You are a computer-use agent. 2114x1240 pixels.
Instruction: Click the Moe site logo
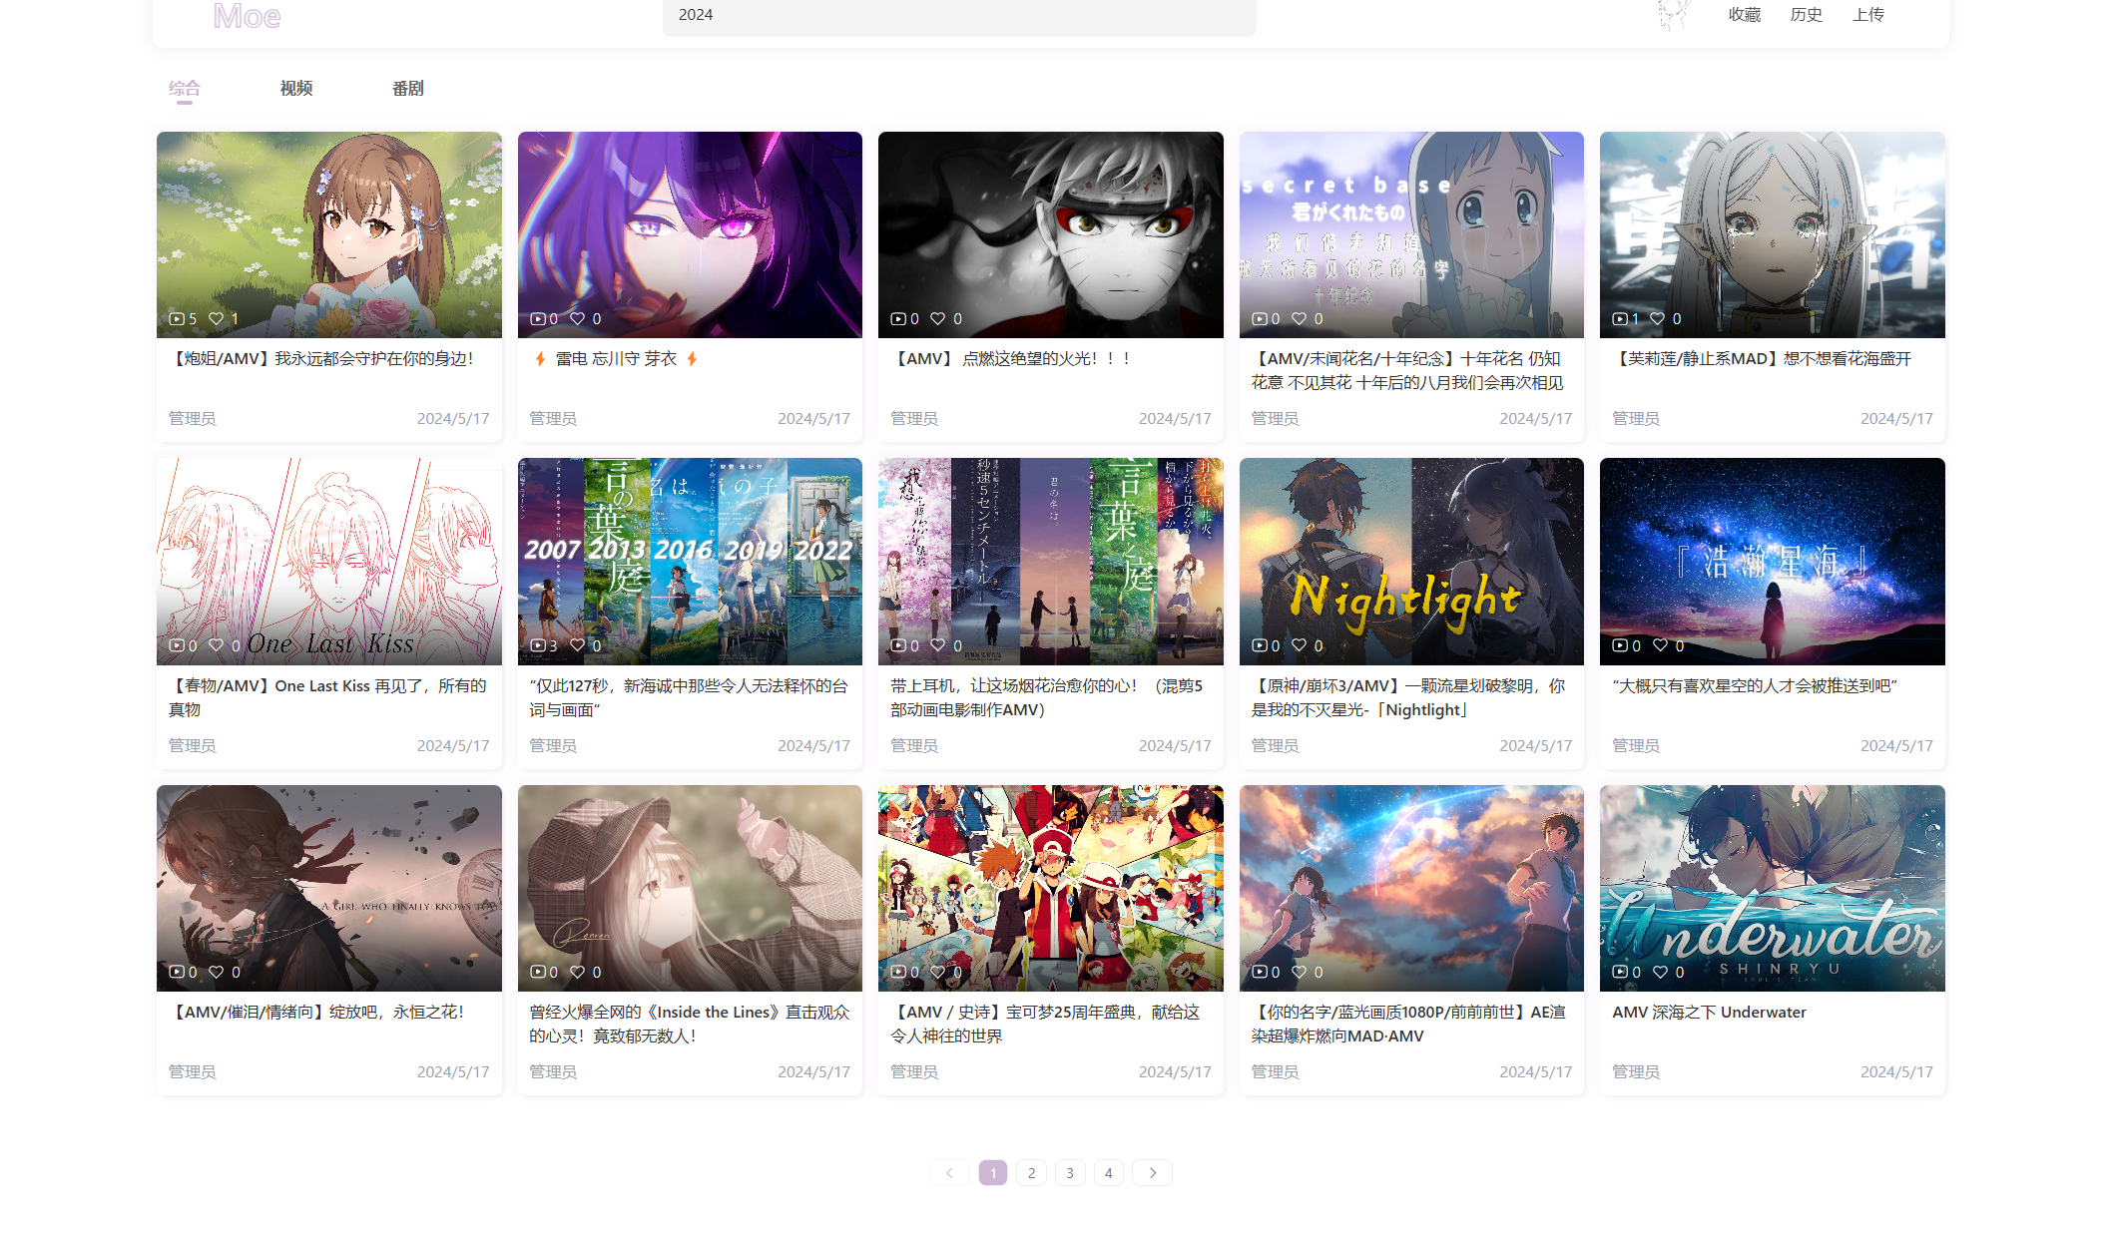[x=247, y=15]
